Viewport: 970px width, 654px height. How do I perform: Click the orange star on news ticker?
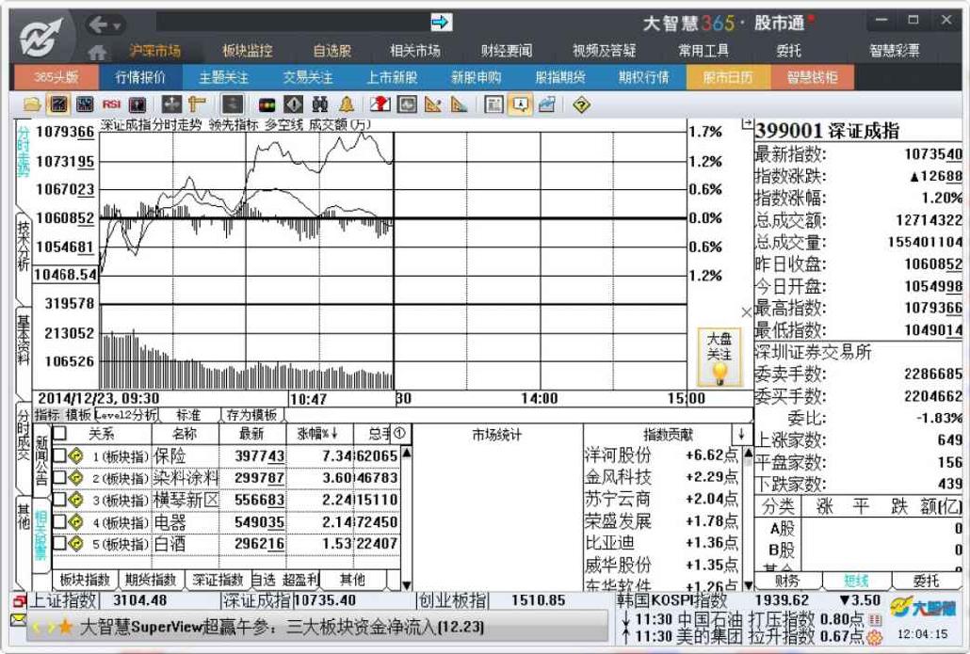(x=65, y=628)
